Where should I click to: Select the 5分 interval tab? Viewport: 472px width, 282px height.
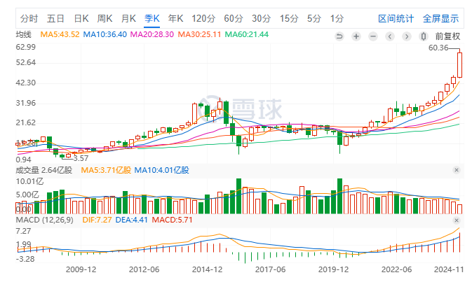tap(314, 19)
